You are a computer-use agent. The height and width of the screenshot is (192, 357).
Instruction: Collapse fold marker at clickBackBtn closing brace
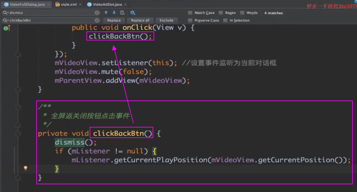pyautogui.click(x=18, y=178)
